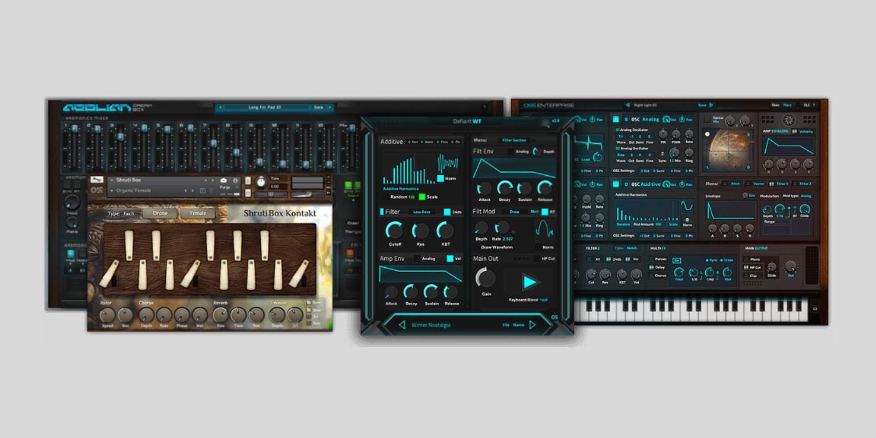876x438 pixels.
Task: Toggle the Norm checkbox under Additive
Action: pos(441,178)
